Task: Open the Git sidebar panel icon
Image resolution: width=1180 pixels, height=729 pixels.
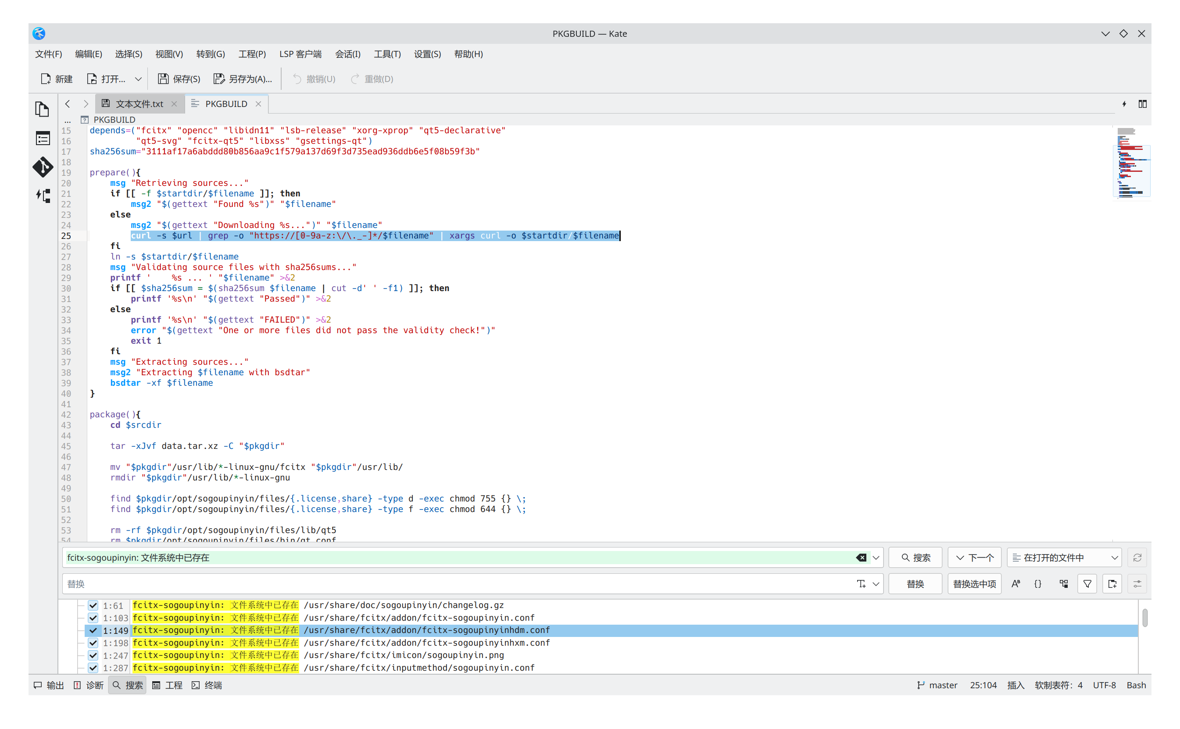Action: point(43,167)
